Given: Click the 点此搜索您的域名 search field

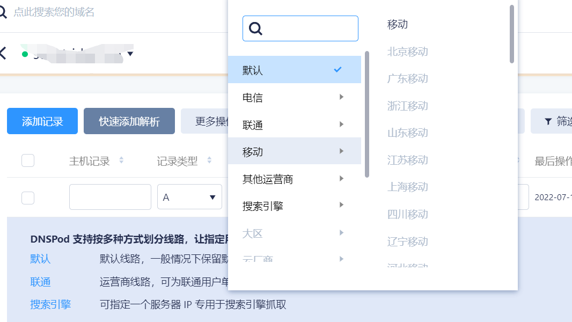Looking at the screenshot, I should (54, 12).
